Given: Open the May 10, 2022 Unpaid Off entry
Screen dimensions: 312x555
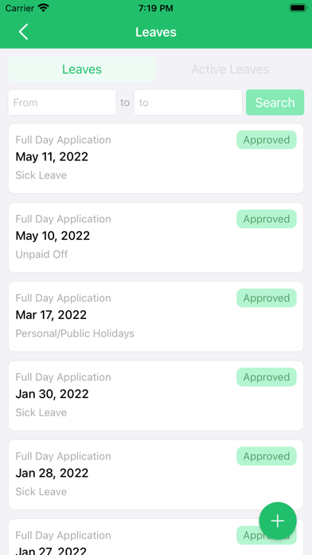Looking at the screenshot, I should click(x=156, y=237).
